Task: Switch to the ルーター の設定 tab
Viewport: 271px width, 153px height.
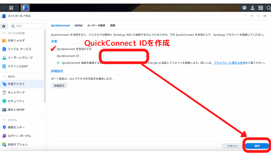Action: tap(96, 25)
